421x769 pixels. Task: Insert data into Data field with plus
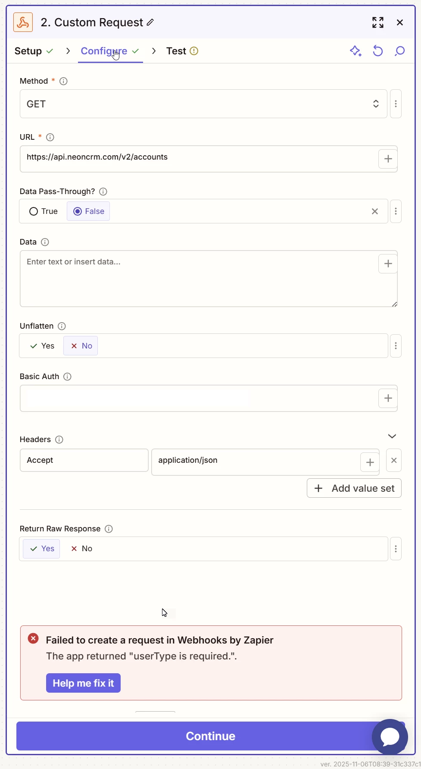(x=388, y=264)
